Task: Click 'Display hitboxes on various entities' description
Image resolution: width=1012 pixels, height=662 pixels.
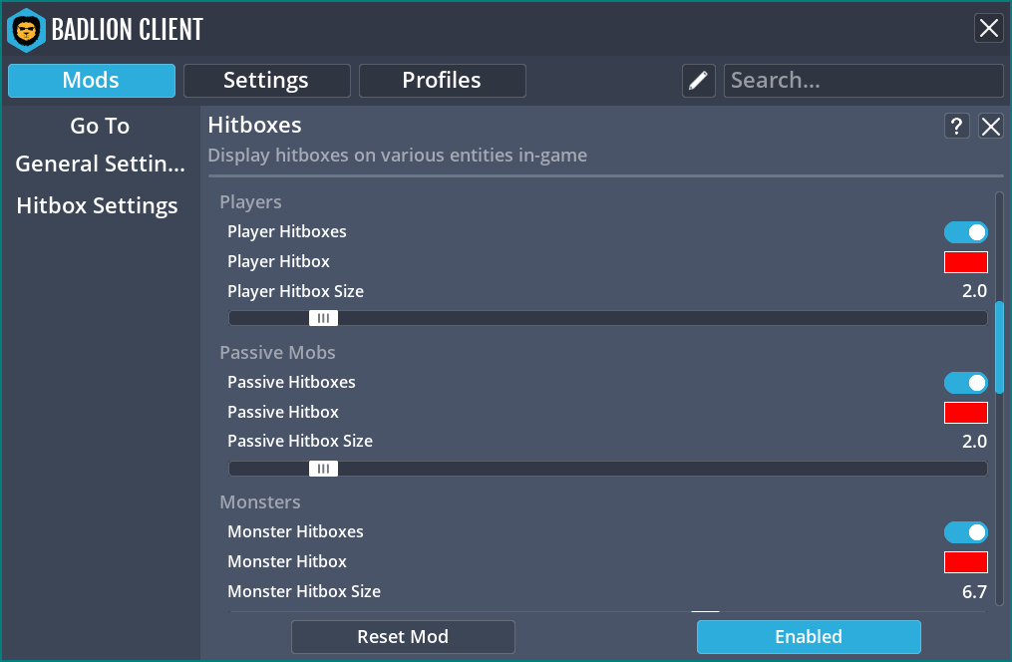Action: coord(398,156)
